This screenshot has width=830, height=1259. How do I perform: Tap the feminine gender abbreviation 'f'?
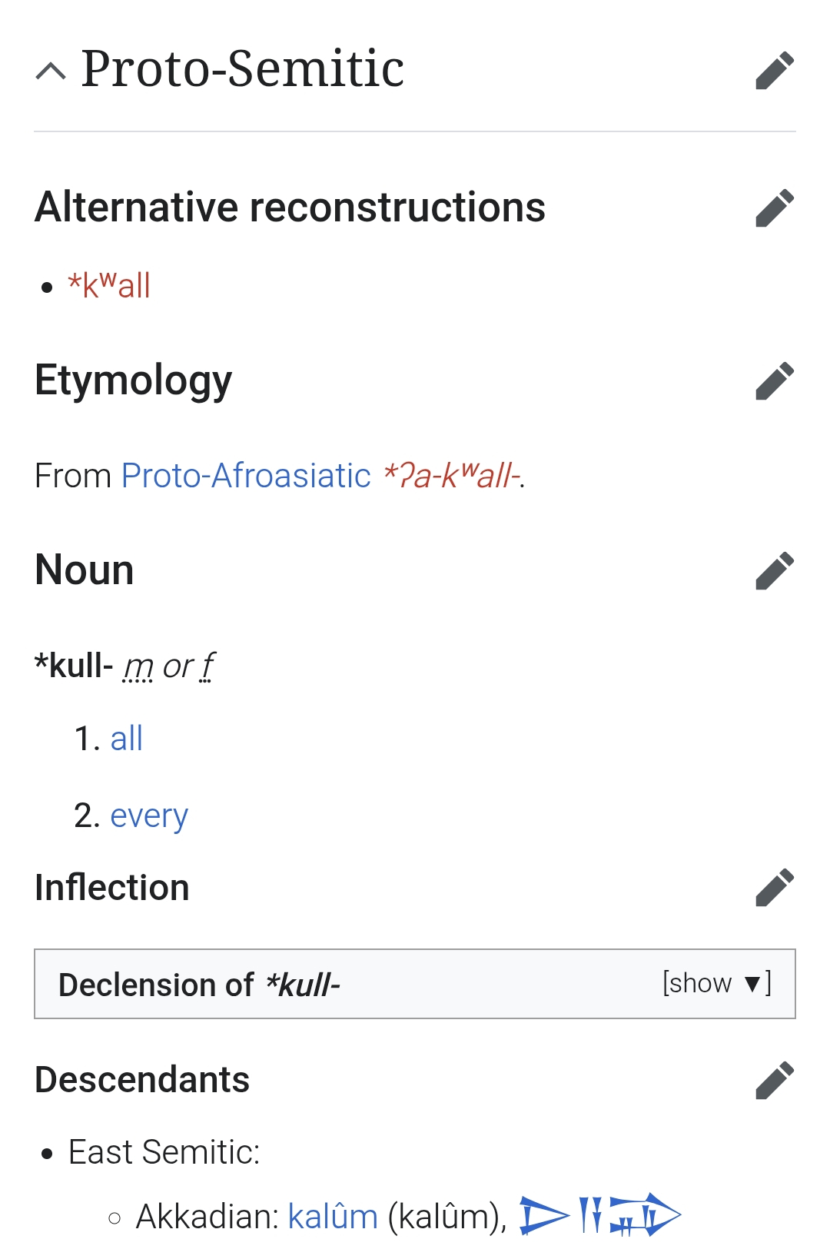207,666
